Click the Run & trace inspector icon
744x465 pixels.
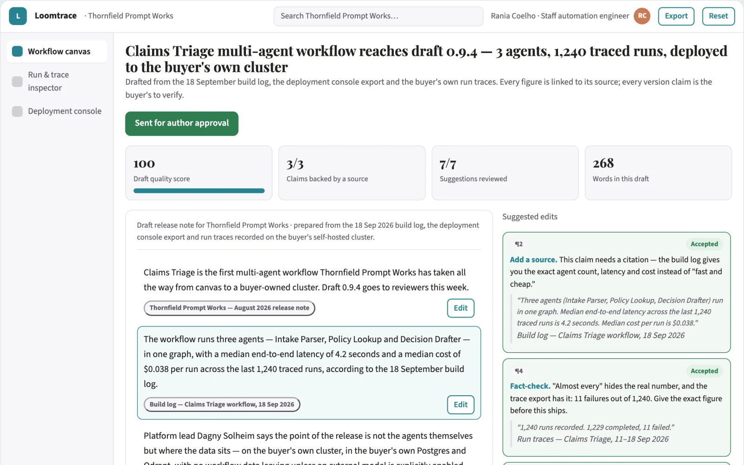click(x=17, y=81)
